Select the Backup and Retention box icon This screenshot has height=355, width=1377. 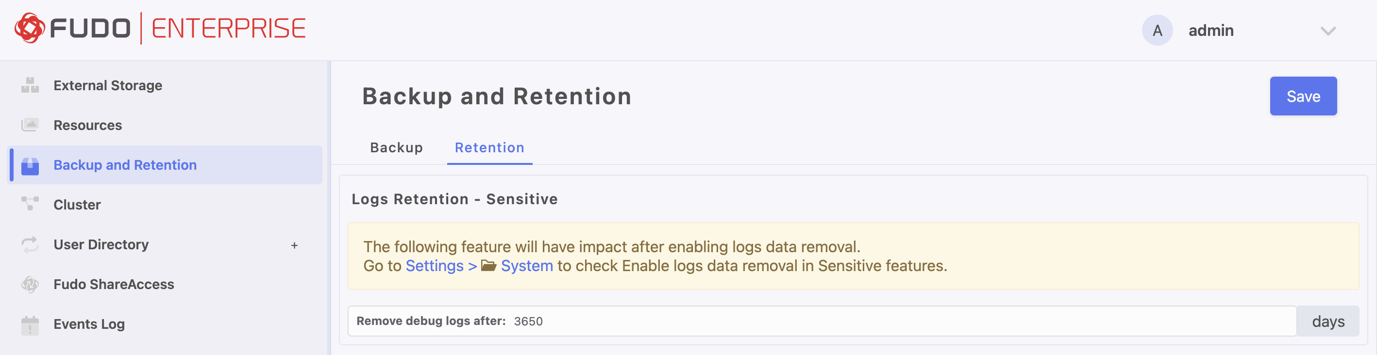pos(30,164)
